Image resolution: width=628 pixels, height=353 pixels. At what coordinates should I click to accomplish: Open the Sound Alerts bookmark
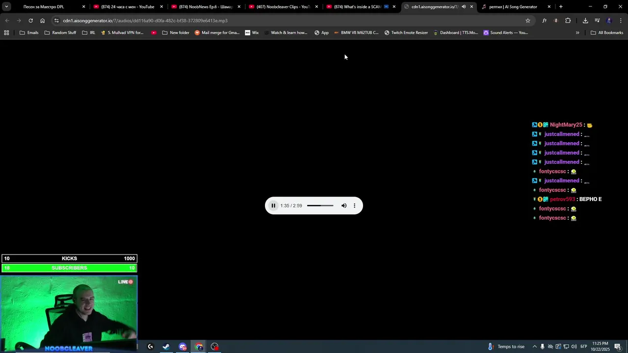pos(505,33)
